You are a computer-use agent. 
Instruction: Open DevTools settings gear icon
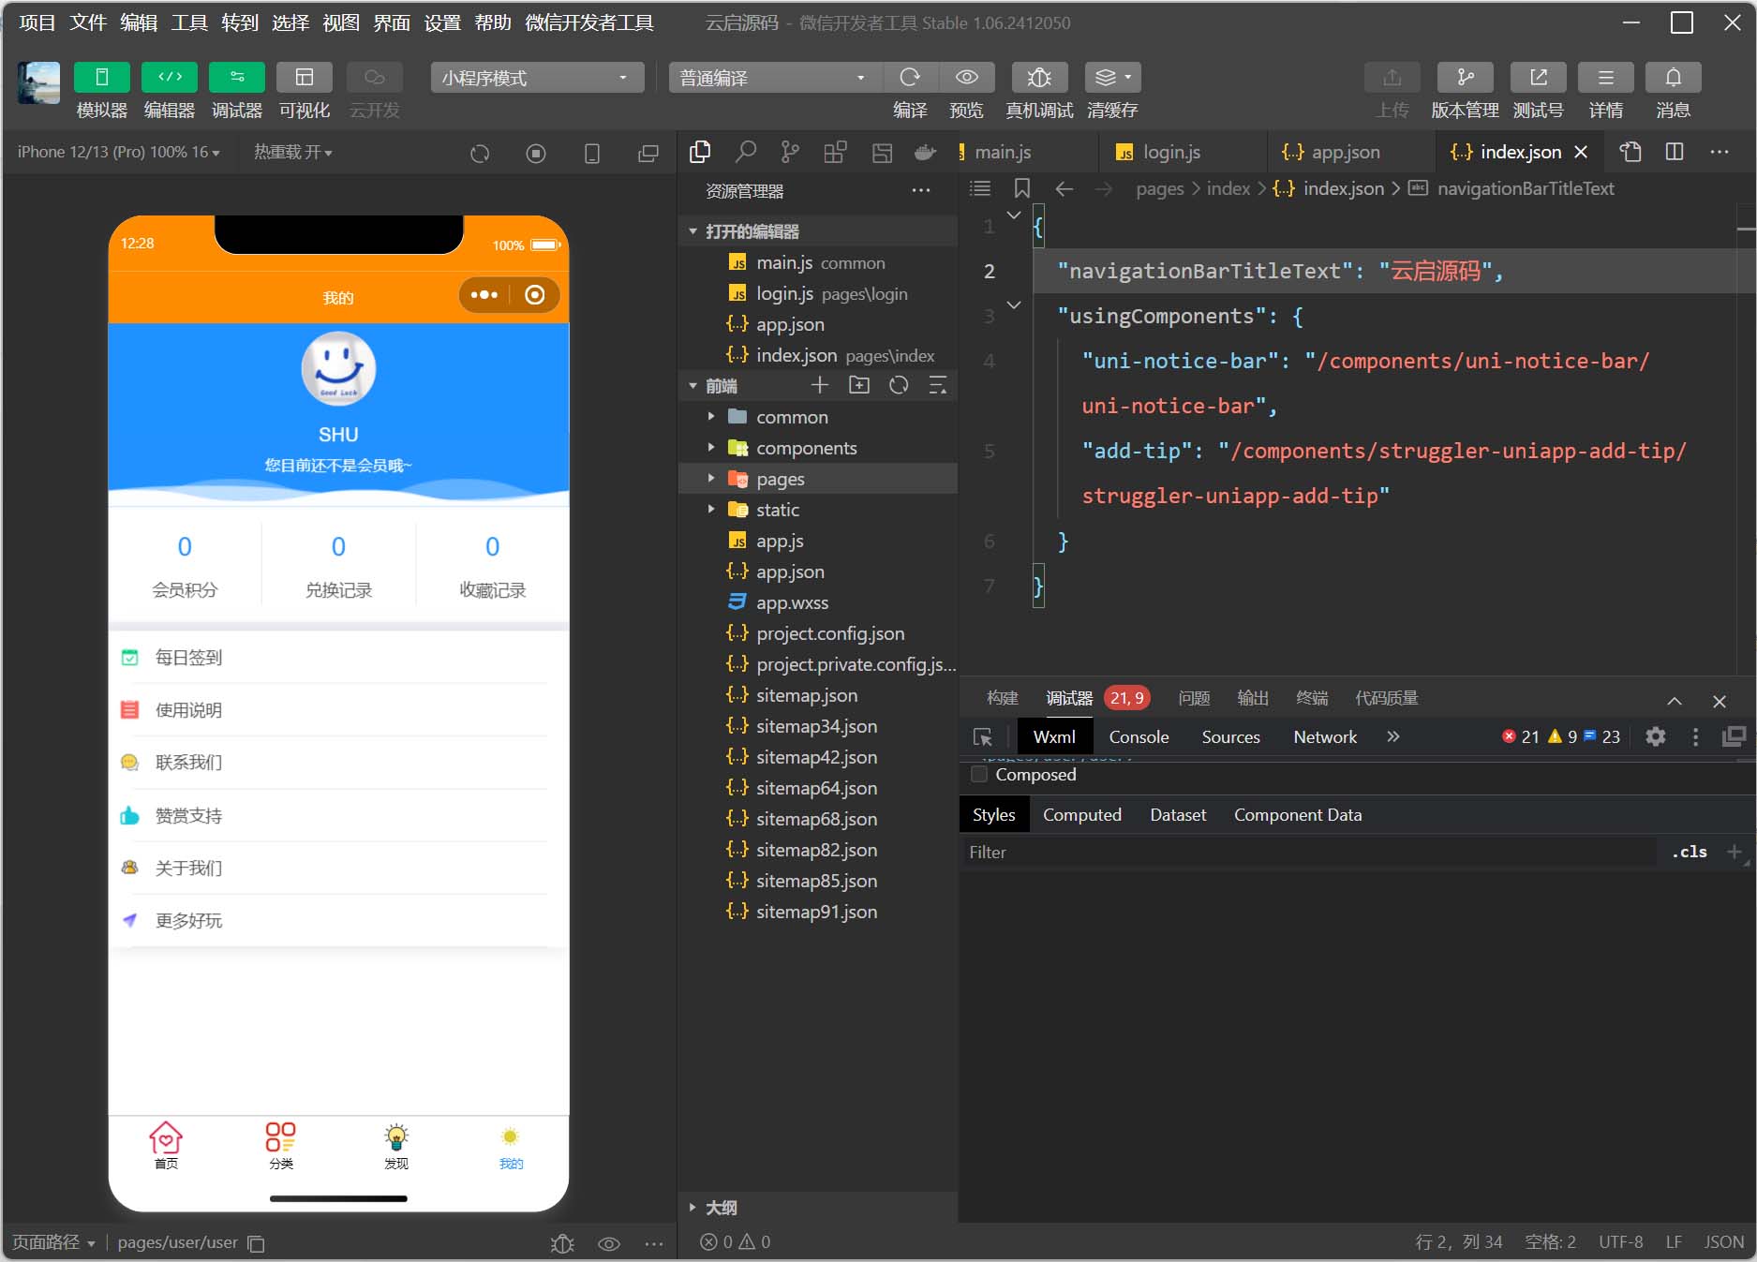tap(1656, 737)
